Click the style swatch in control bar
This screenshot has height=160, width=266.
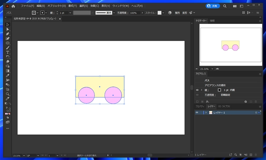160,13
